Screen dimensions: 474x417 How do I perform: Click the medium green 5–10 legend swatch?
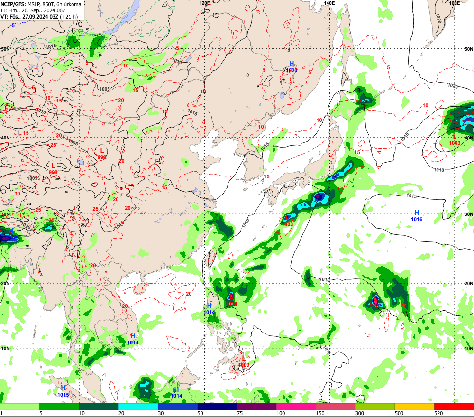(x=59, y=407)
